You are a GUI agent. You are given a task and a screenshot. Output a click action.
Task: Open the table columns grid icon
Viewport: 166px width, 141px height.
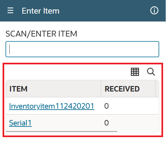pos(135,72)
